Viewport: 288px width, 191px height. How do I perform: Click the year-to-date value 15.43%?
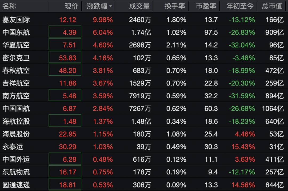pyautogui.click(x=243, y=147)
